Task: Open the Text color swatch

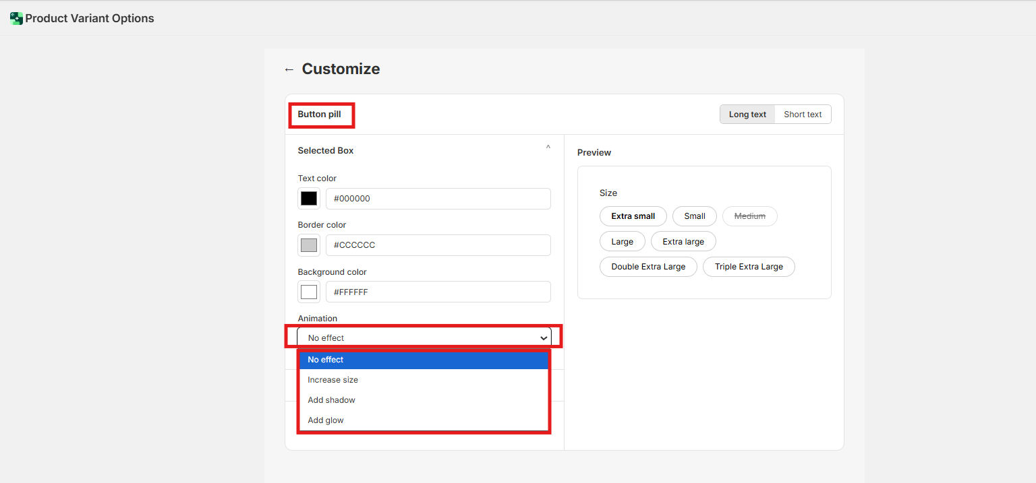Action: coord(309,199)
